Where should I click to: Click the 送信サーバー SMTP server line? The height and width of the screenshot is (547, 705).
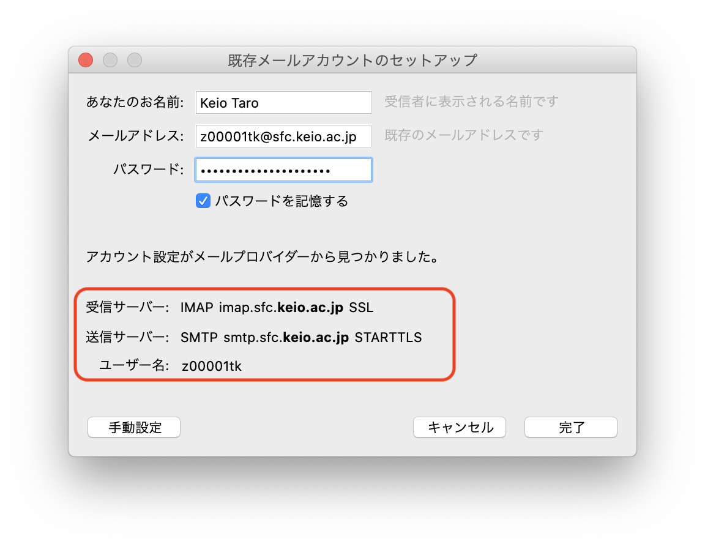[254, 337]
